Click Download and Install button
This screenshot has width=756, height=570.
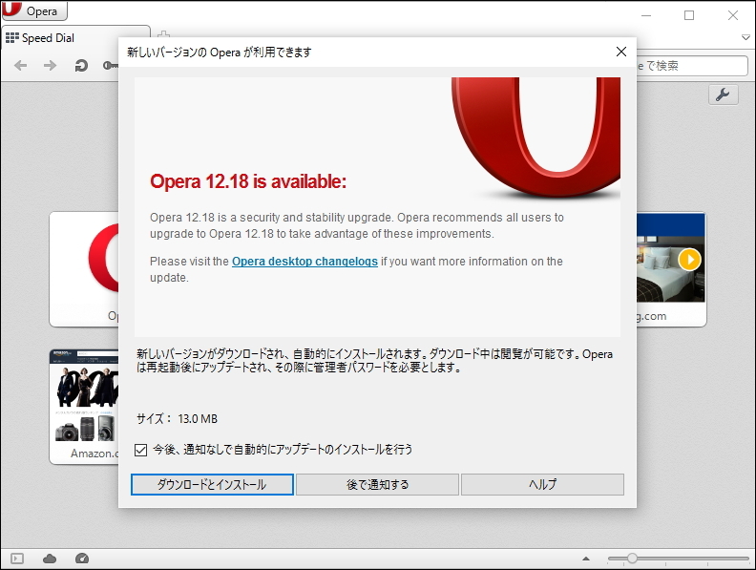[212, 485]
